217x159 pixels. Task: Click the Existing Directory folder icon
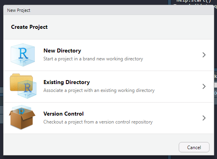(x=23, y=86)
